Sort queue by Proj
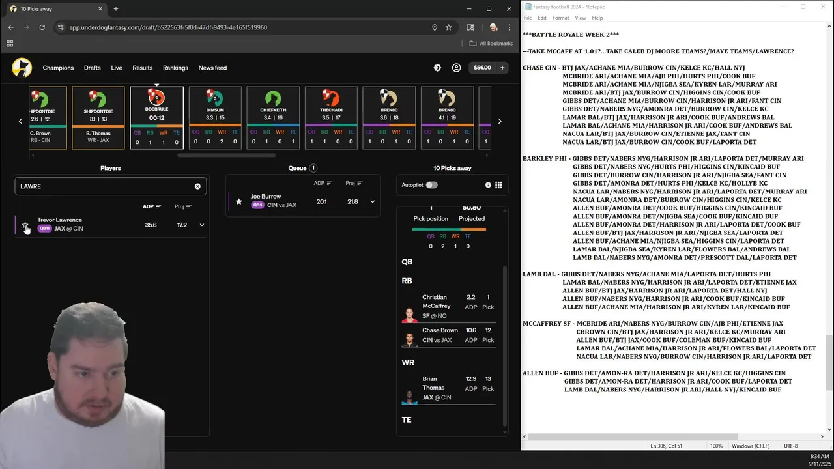 coord(354,184)
